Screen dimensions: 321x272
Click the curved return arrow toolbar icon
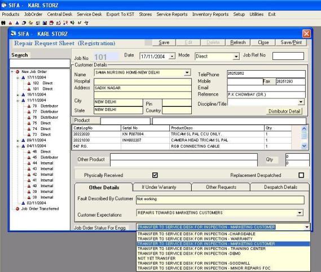(x=24, y=23)
